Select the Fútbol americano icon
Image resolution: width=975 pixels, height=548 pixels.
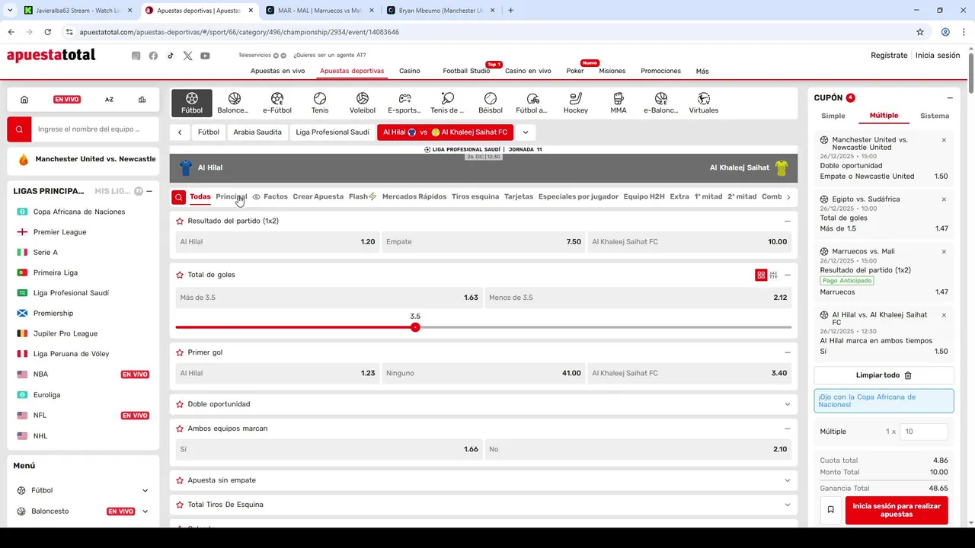point(532,104)
